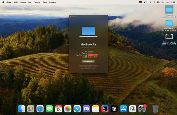This screenshot has height=115, width=177.
Task: Open Spotlight search magnifier icon
Action: click(155, 2)
